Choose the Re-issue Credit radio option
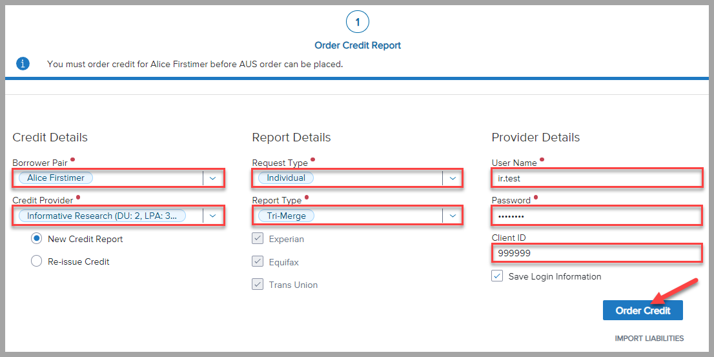The image size is (714, 357). [37, 261]
